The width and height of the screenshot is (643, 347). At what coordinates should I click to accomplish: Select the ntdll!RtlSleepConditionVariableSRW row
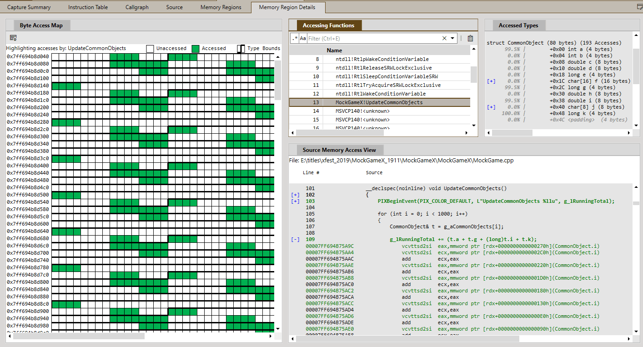tap(380, 76)
